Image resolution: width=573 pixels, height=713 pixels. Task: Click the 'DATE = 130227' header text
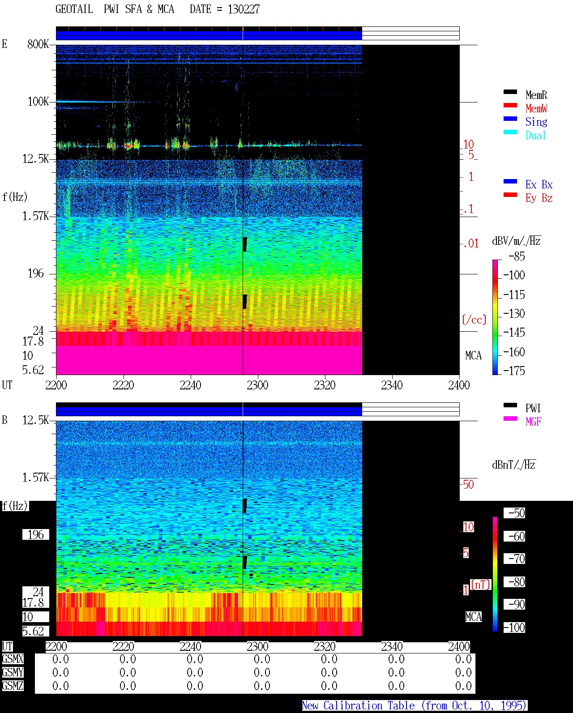(225, 9)
